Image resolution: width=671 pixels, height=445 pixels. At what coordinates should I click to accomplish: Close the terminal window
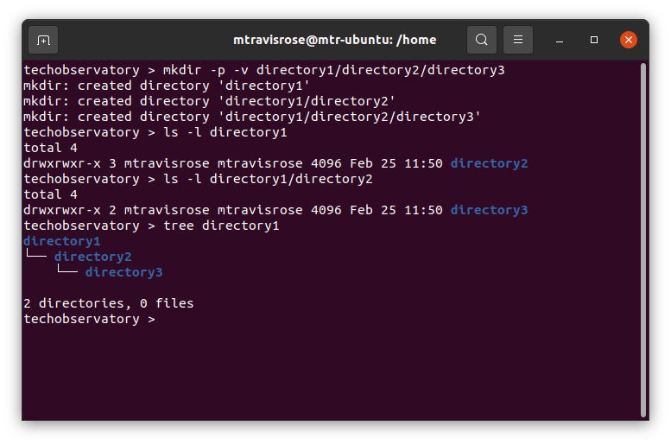tap(629, 40)
